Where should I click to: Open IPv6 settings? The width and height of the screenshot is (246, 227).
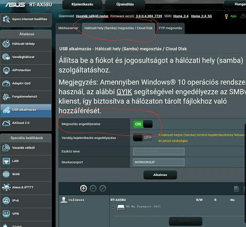[x=26, y=200]
